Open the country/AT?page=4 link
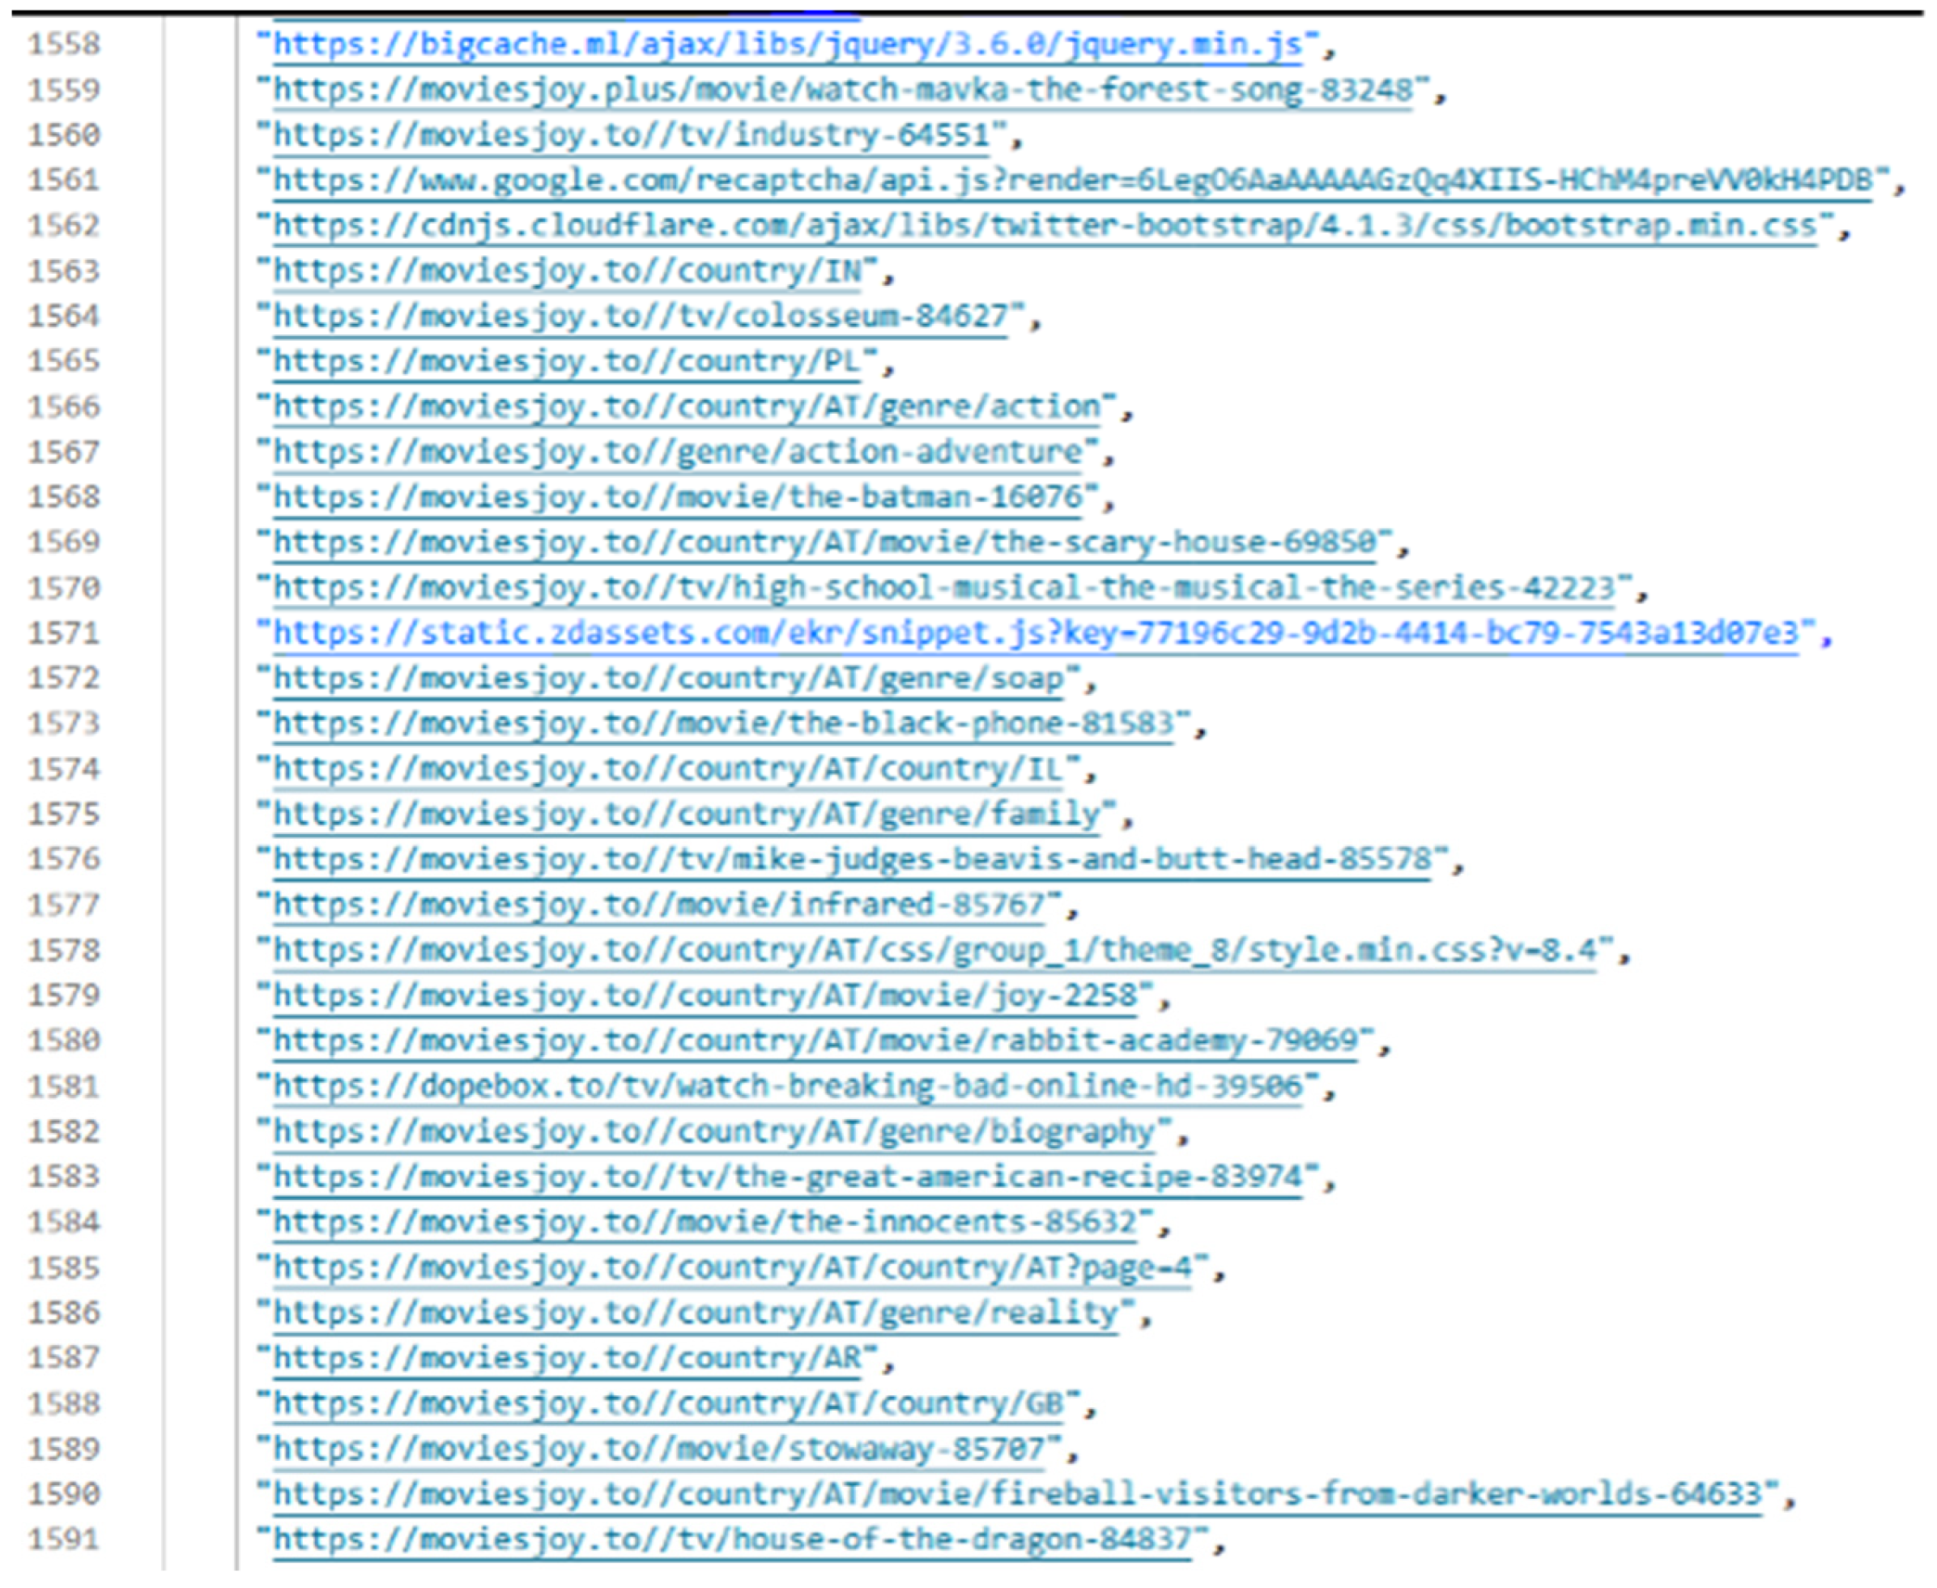The height and width of the screenshot is (1588, 1937). [x=731, y=1268]
